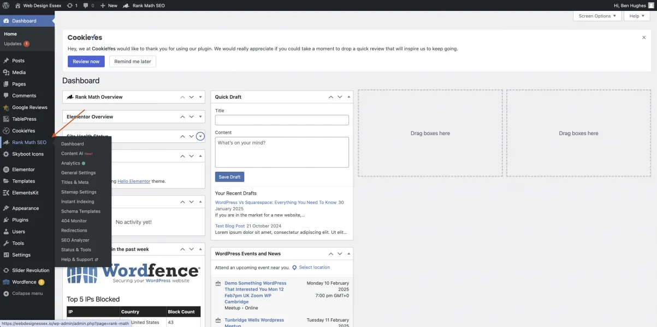
Task: View comments via the admin bar bubble icon
Action: click(x=85, y=5)
